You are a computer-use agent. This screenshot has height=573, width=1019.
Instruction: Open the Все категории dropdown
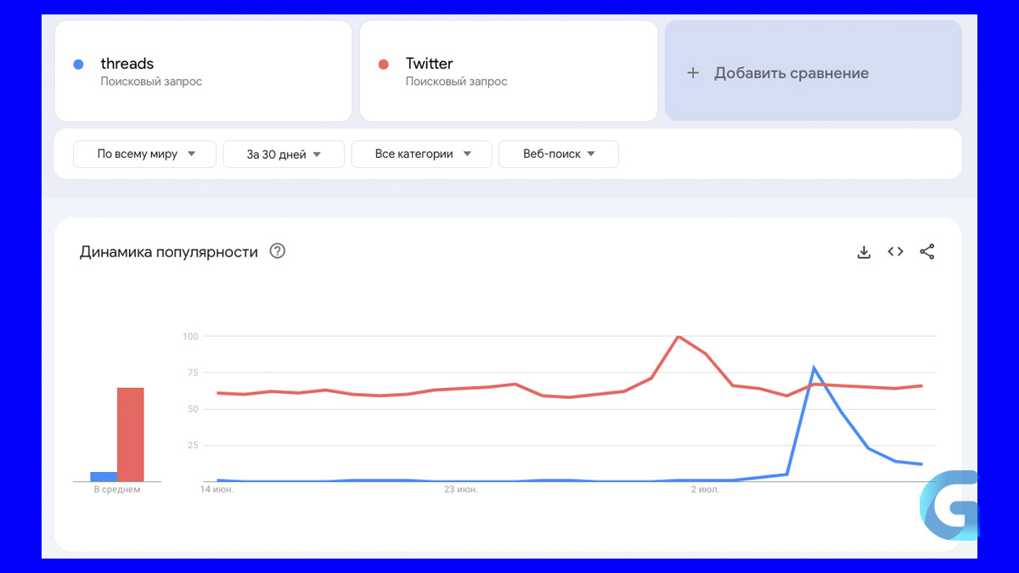pos(422,154)
